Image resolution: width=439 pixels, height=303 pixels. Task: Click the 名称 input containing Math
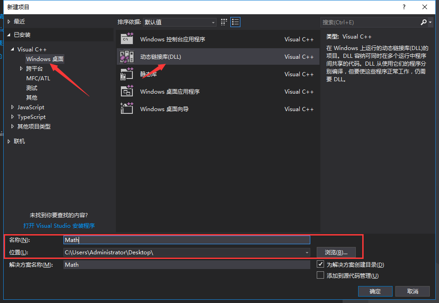[x=184, y=240]
